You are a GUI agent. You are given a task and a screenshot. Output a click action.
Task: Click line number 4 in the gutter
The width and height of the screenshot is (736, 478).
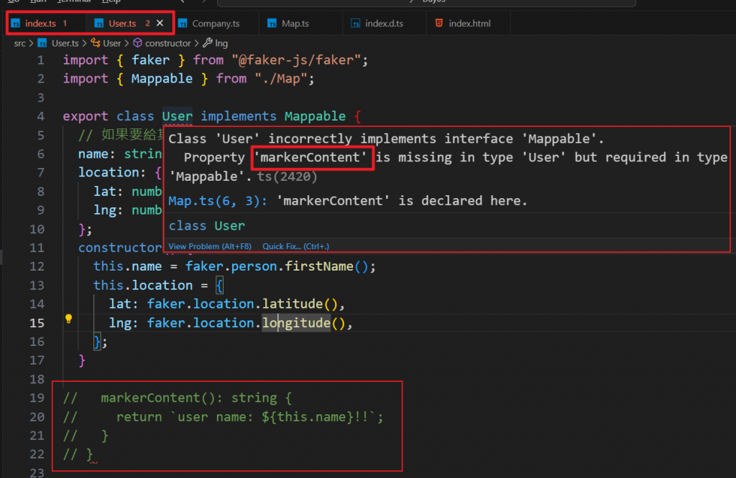point(40,116)
